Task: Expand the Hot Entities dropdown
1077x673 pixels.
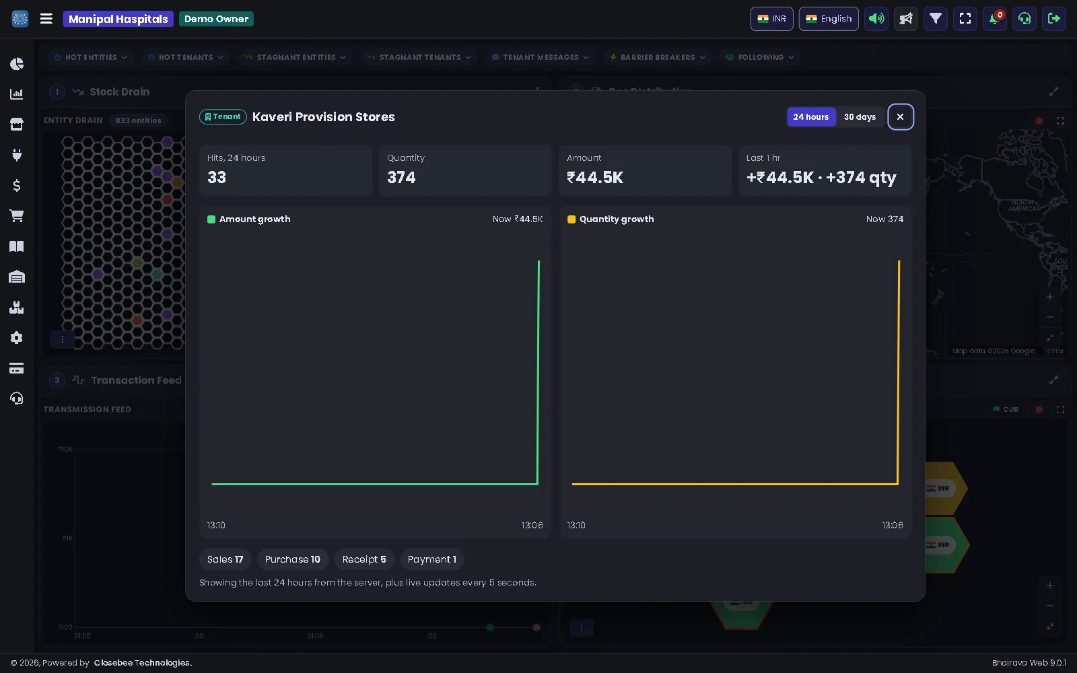Action: click(90, 57)
